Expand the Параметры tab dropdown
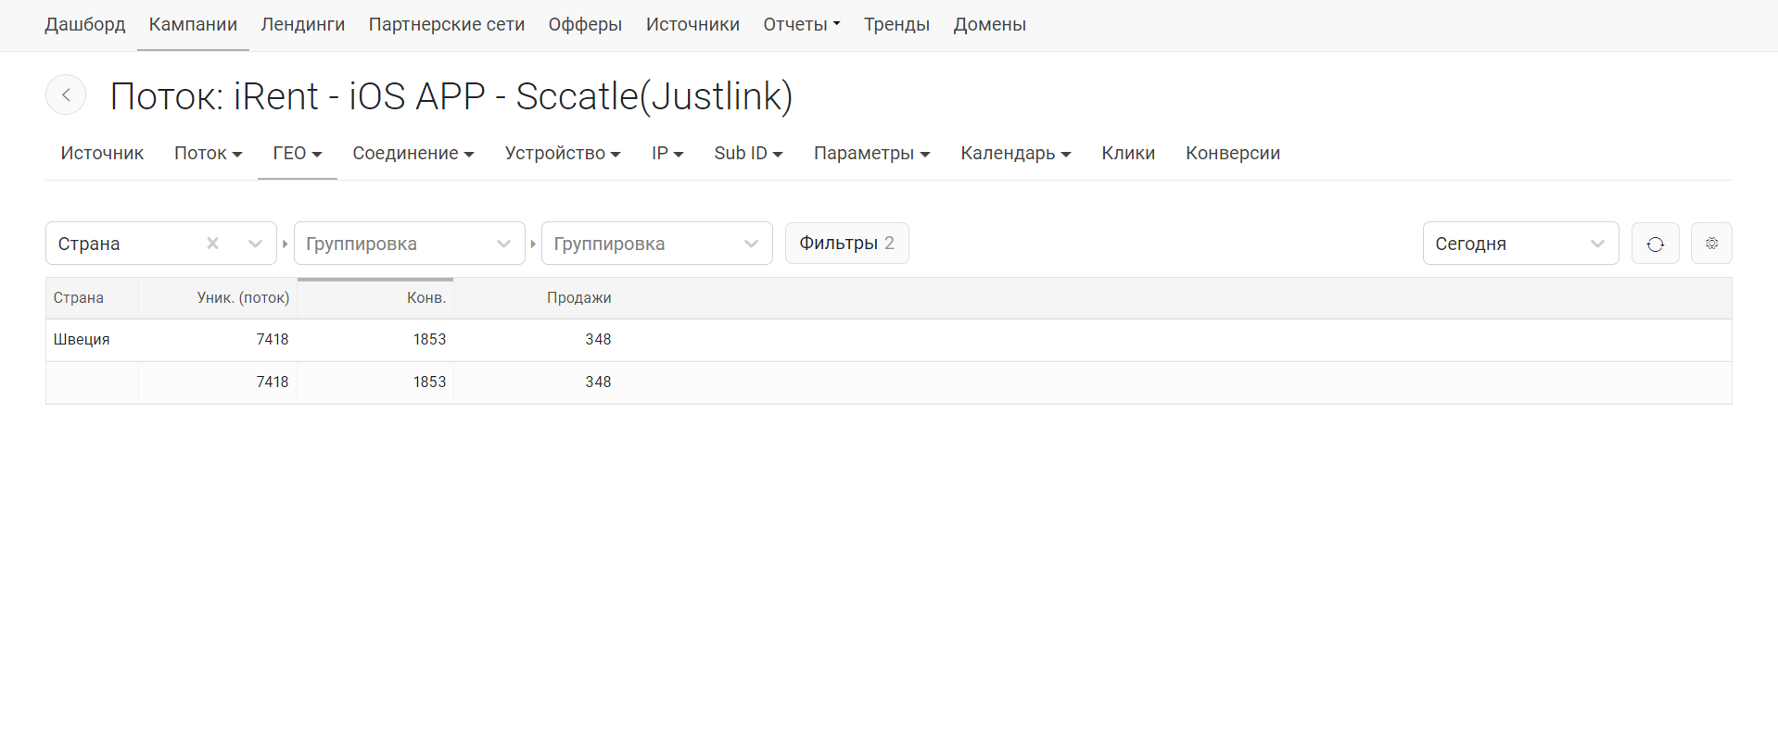Viewport: 1778px width, 740px height. (x=871, y=153)
